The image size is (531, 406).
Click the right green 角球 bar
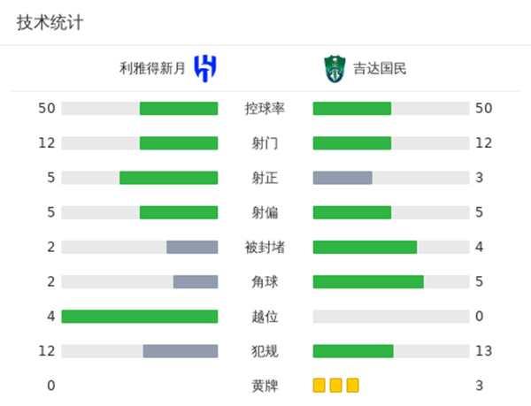tap(368, 282)
